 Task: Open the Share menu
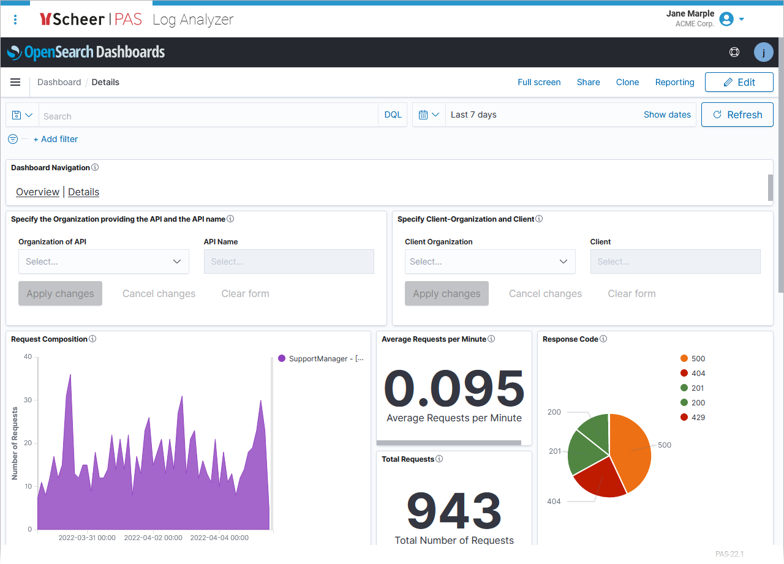pyautogui.click(x=588, y=82)
